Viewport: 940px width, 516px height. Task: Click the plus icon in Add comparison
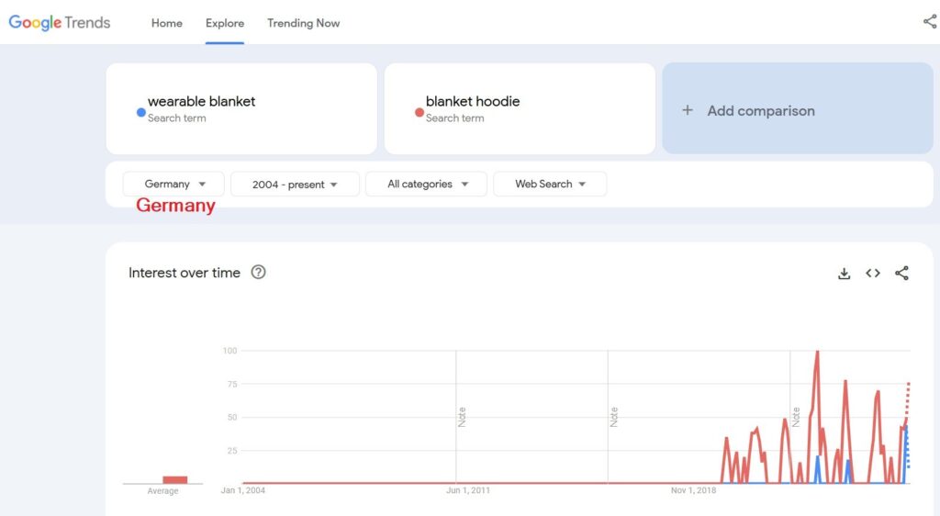[x=687, y=110]
